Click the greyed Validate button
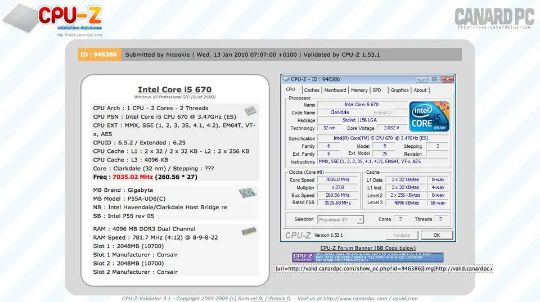Image resolution: width=540 pixels, height=302 pixels. point(402,235)
